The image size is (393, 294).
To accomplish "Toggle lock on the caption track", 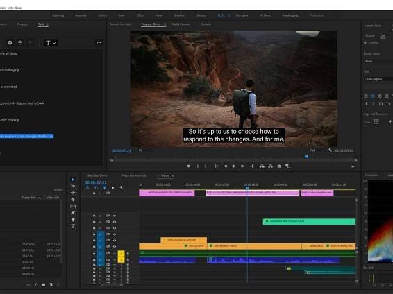I will (94, 193).
